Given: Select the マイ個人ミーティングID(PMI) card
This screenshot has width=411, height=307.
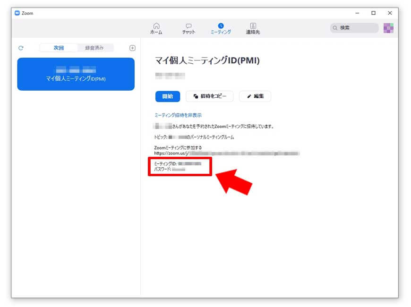Looking at the screenshot, I should tap(76, 74).
